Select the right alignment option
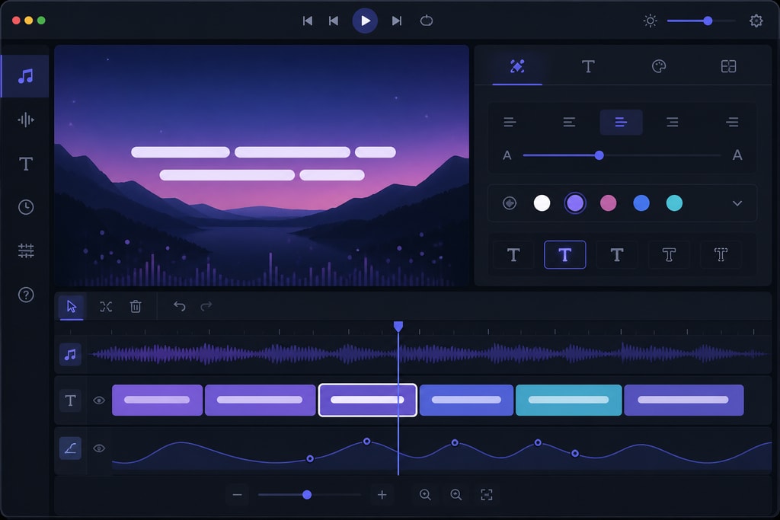The width and height of the screenshot is (780, 520). click(x=673, y=123)
